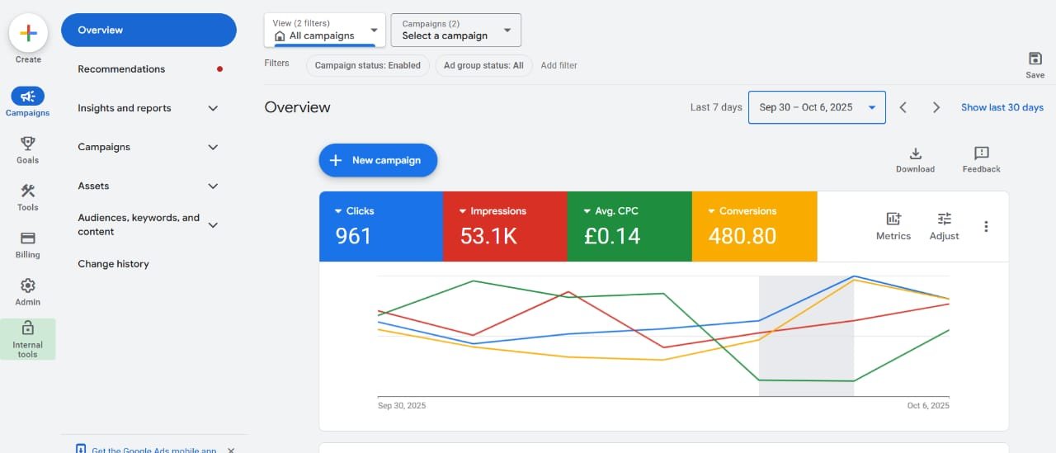Open the Admin gear icon
Screen dimensions: 1056x453
tap(28, 285)
